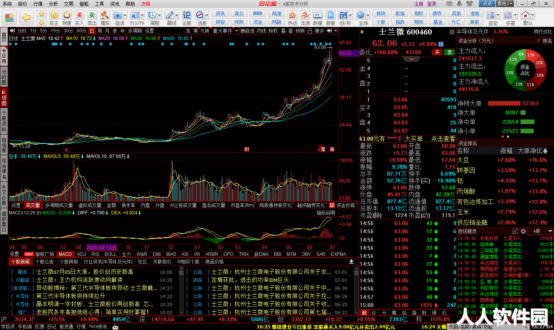Image resolution: width=554 pixels, height=330 pixels.
Task: Click the 全球 global markets globe icon
Action: 360,15
